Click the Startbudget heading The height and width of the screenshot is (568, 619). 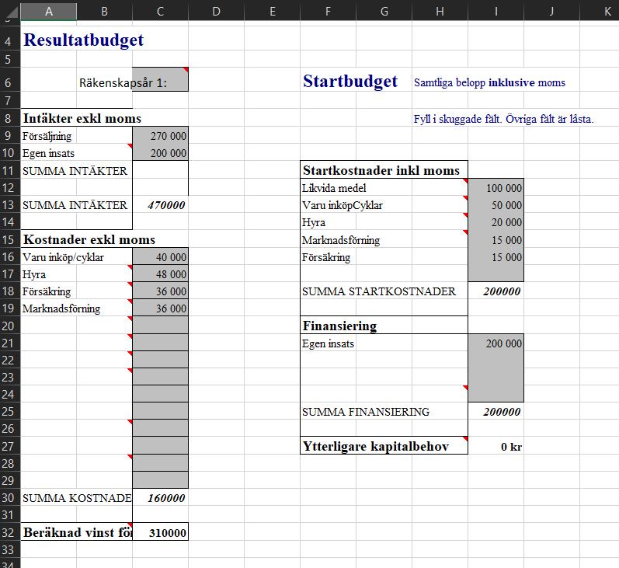pos(350,82)
